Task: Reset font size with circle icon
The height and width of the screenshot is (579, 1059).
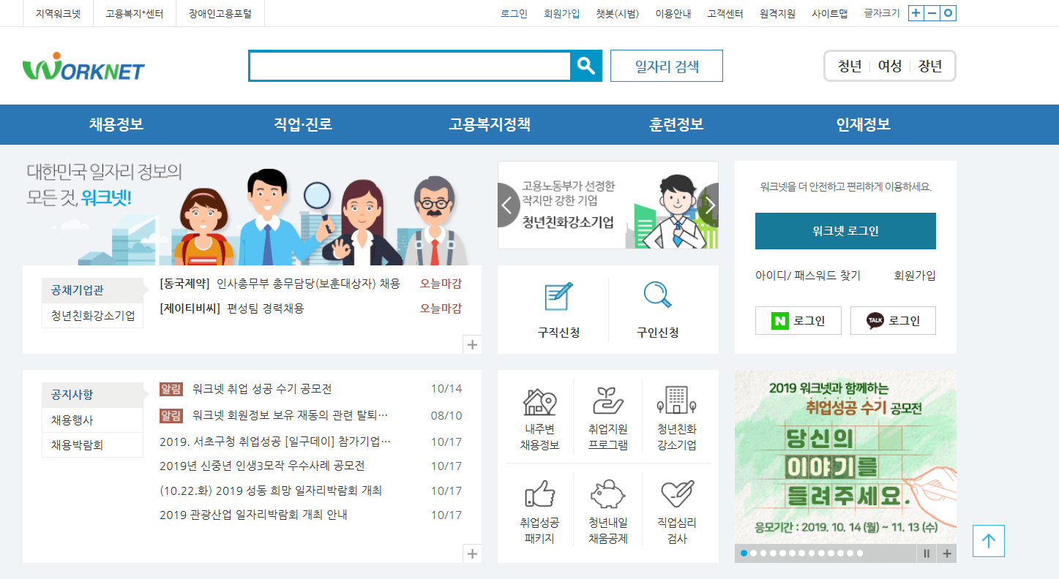Action: pyautogui.click(x=948, y=13)
